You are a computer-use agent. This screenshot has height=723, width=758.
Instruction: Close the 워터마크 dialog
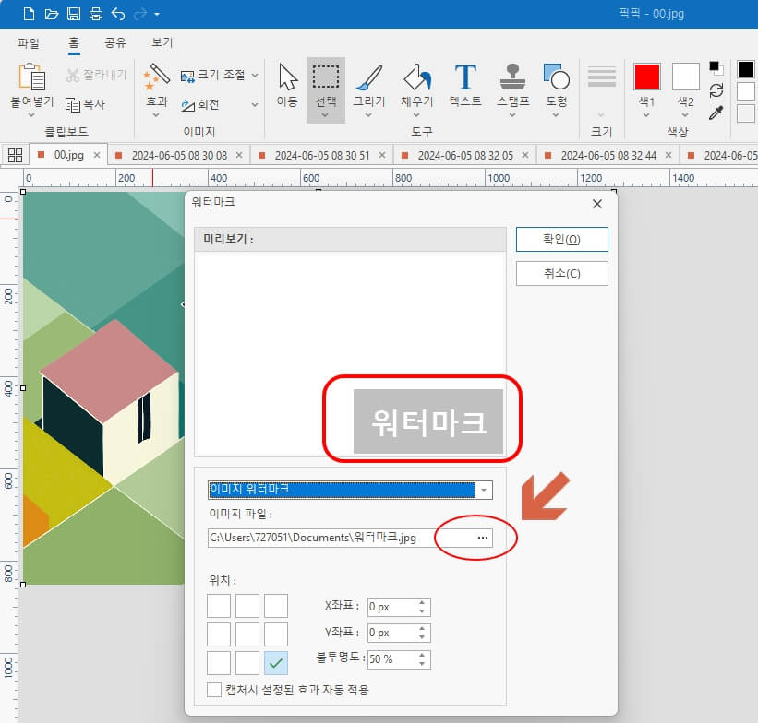[x=597, y=204]
